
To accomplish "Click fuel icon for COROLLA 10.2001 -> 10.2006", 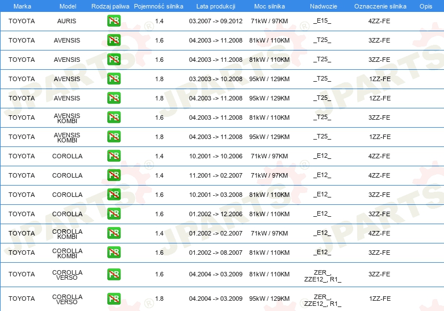I will click(114, 156).
